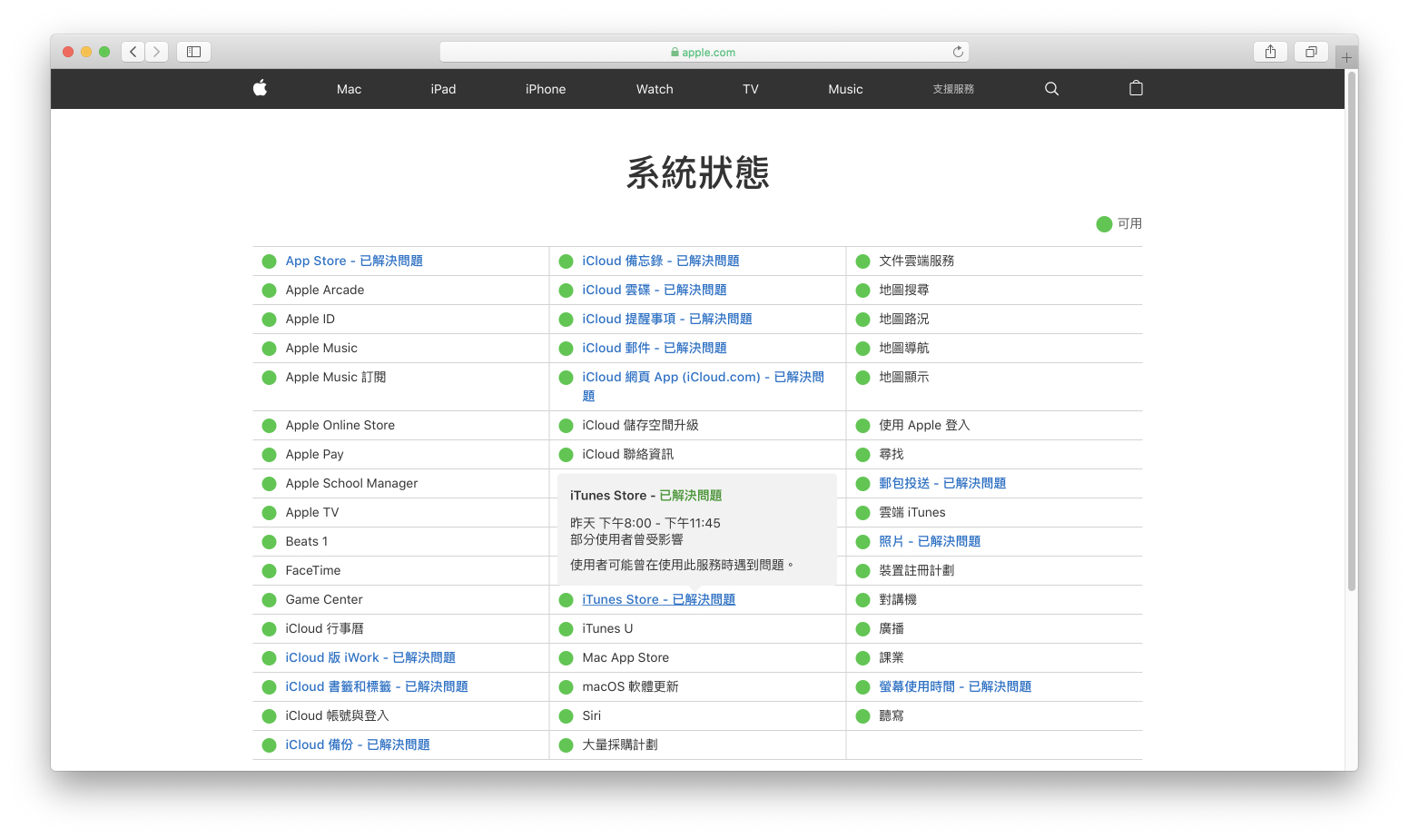Click Apple Pay status text
This screenshot has width=1409, height=838.
click(x=315, y=454)
